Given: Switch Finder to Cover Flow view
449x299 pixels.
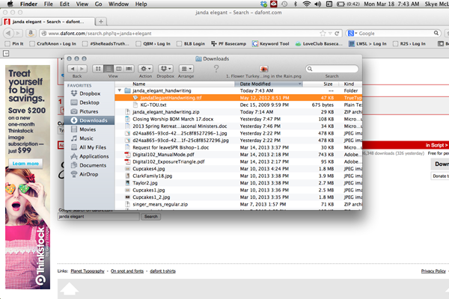Looking at the screenshot, I should click(129, 69).
